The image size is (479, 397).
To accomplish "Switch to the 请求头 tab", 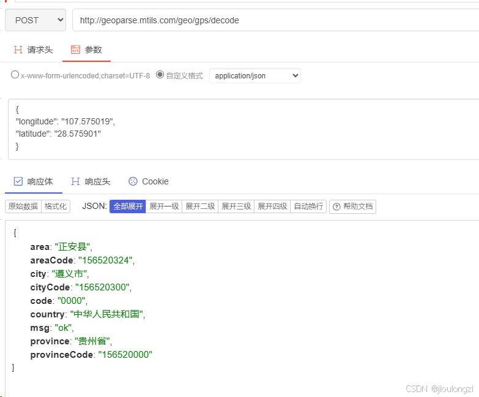I will click(x=33, y=50).
